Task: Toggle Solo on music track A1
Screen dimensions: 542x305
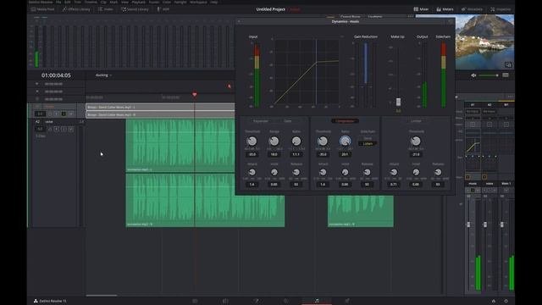Action: click(x=64, y=114)
